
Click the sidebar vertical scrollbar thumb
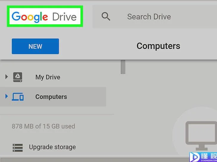pos(123,67)
